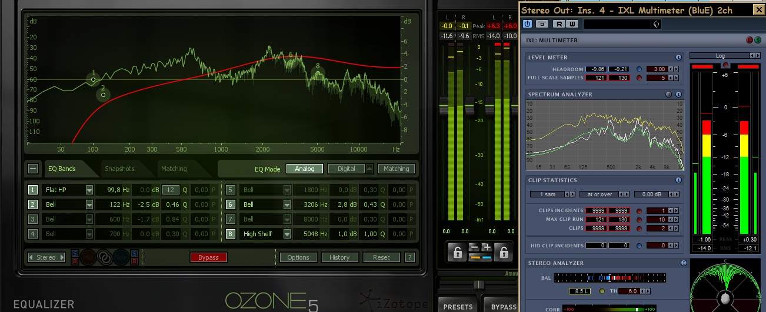Toggle EQ band 6 on or off
766x312 pixels.
coord(231,204)
